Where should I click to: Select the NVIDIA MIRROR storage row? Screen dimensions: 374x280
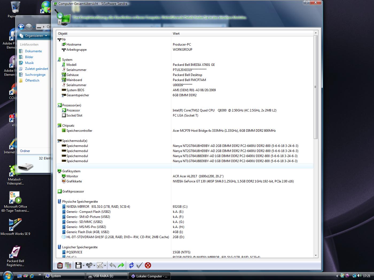(x=184, y=207)
